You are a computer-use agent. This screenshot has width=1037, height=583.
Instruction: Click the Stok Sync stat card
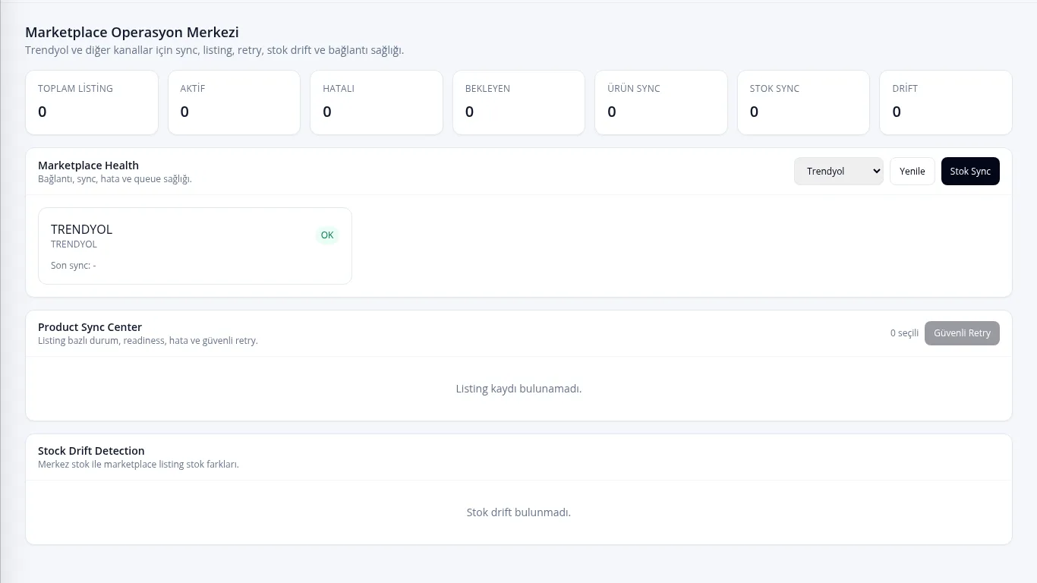803,102
